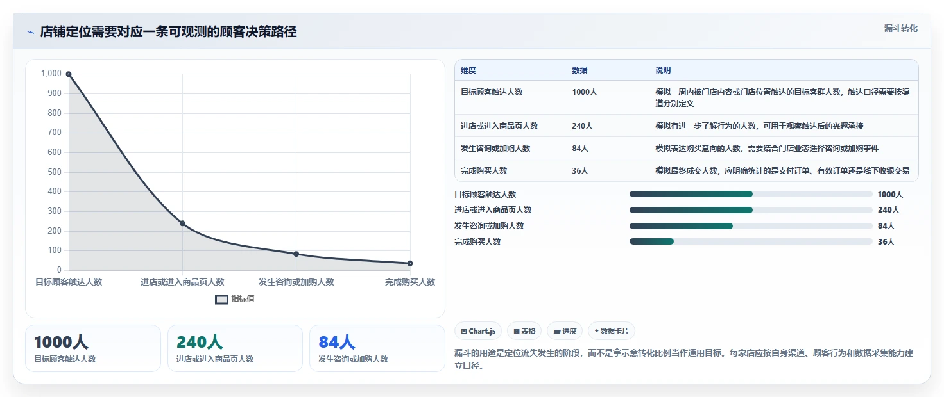
Task: Select the Chart.js chip
Action: click(478, 331)
